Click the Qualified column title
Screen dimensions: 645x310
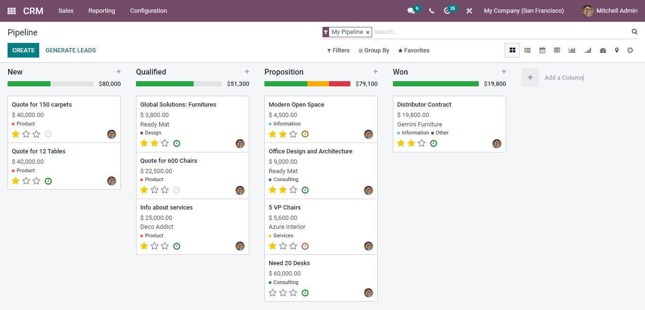[x=151, y=72]
